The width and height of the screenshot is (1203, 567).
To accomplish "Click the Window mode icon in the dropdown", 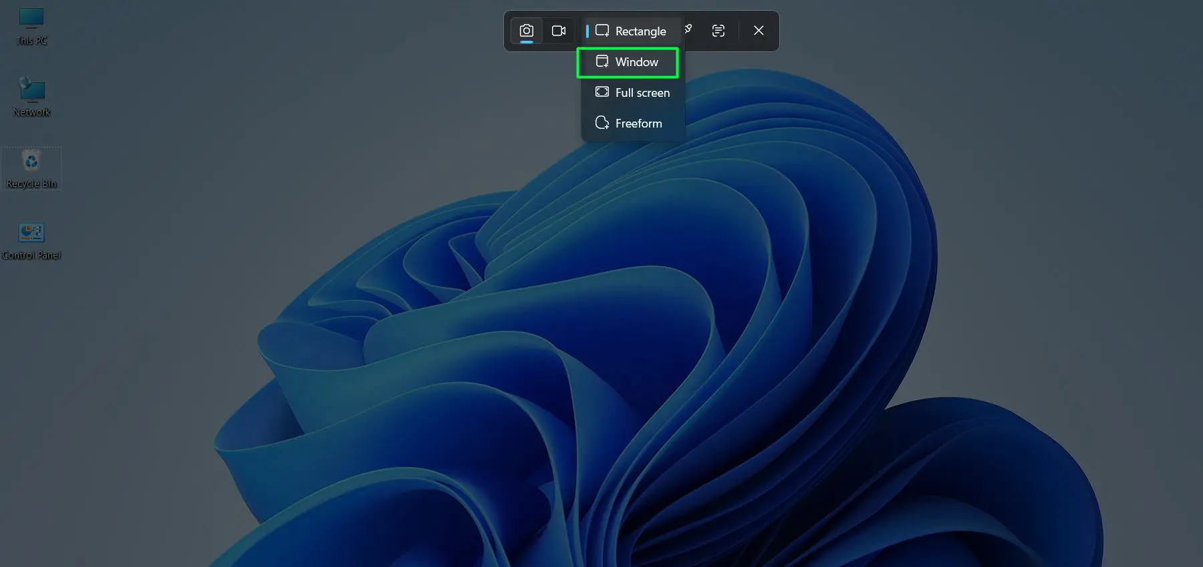I will pos(602,61).
